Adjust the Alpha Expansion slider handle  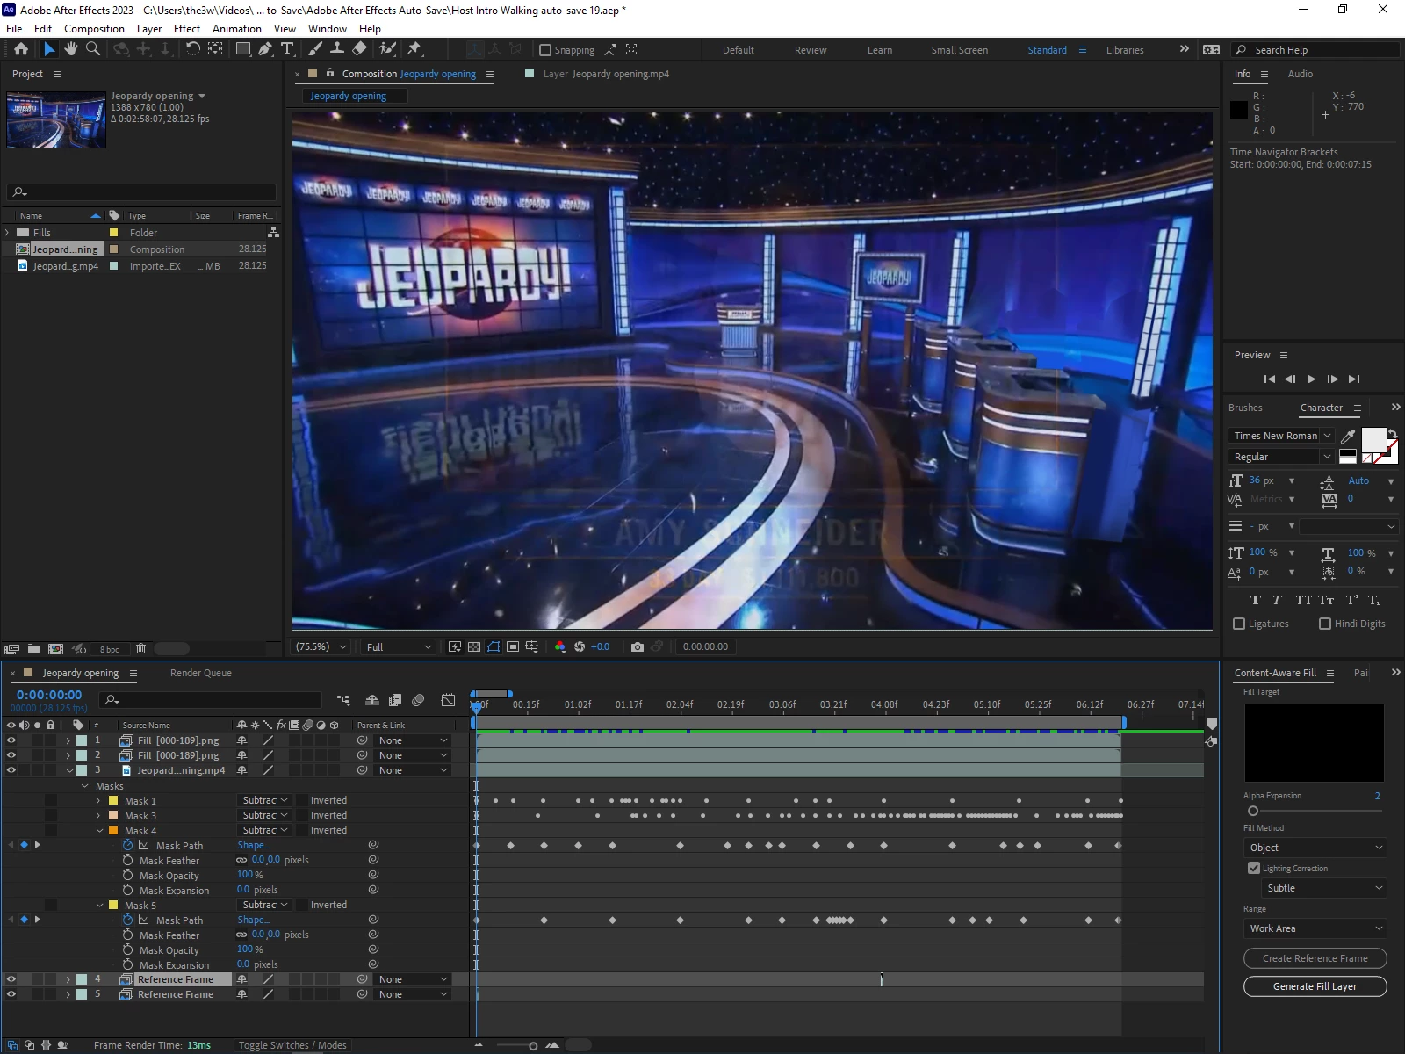(1253, 811)
